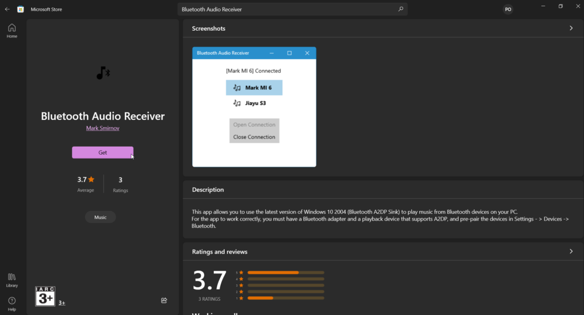Click the Ratings and reviews heading
The width and height of the screenshot is (584, 315).
point(220,252)
